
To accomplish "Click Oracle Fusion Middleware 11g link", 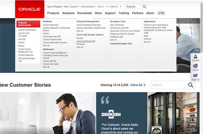I will tap(25, 50).
